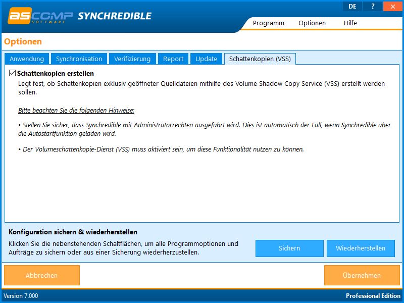The image size is (404, 303).
Task: Click 'Bitte beachten Sie die folgenden Hinweise:' text
Action: (x=76, y=111)
